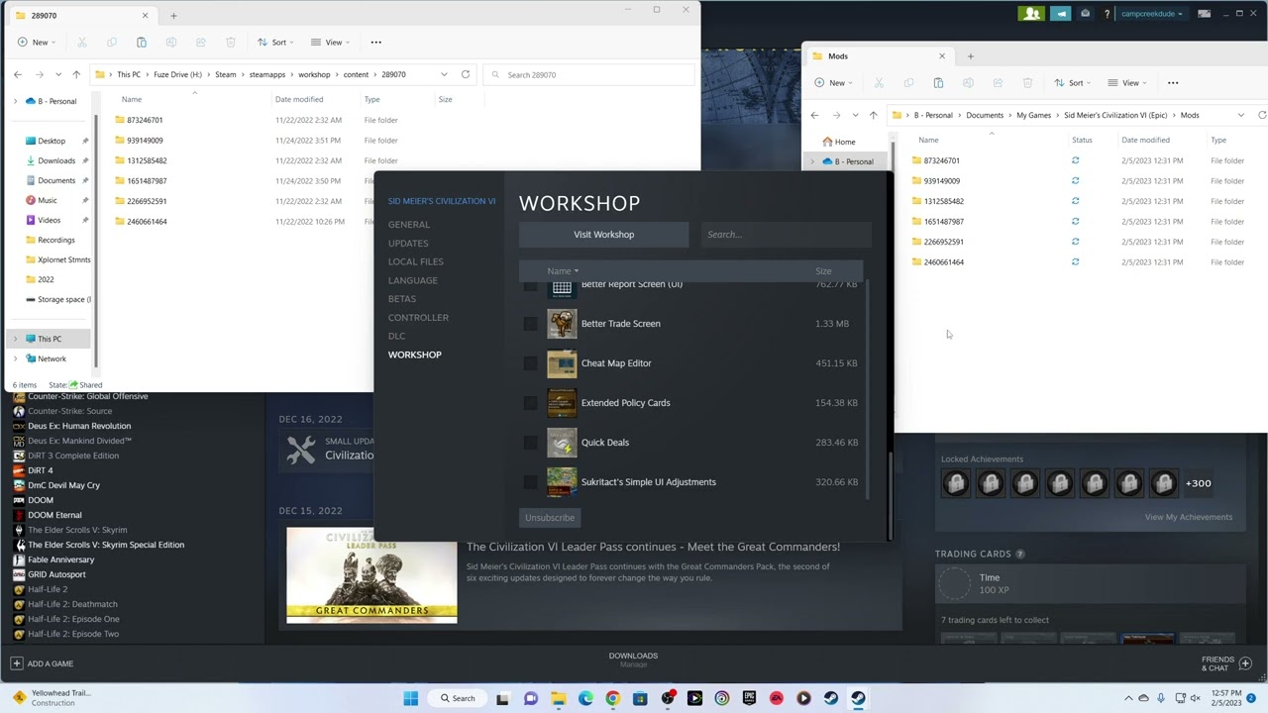
Task: Tick Sukritact's Simple UI Adjustments checkbox
Action: click(531, 482)
